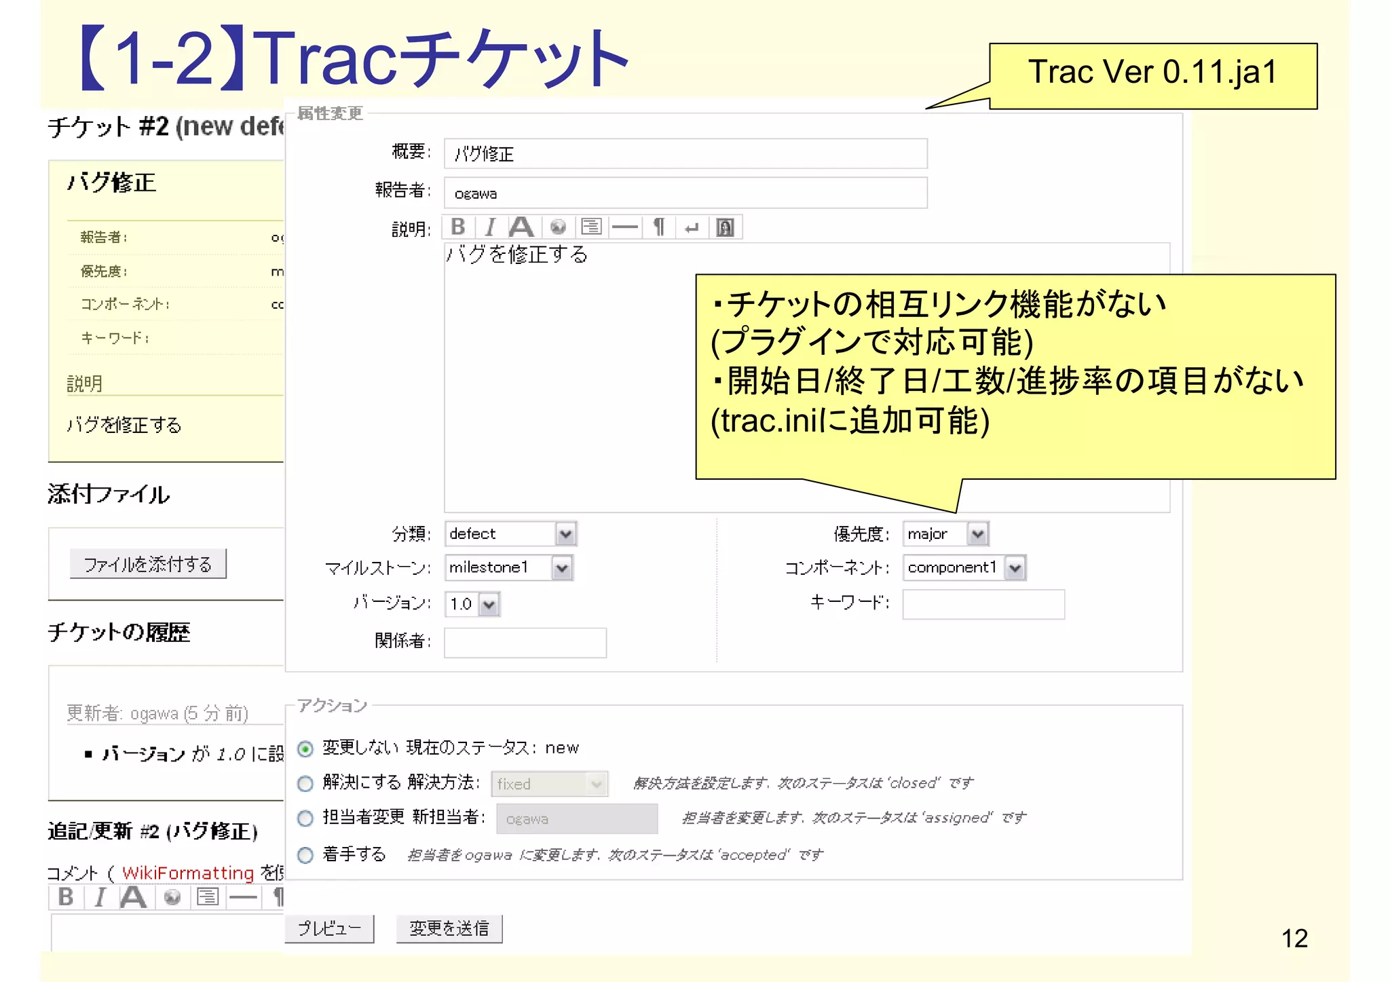Click paragraph mark icon in description toolbar
The image size is (1390, 982).
point(658,227)
